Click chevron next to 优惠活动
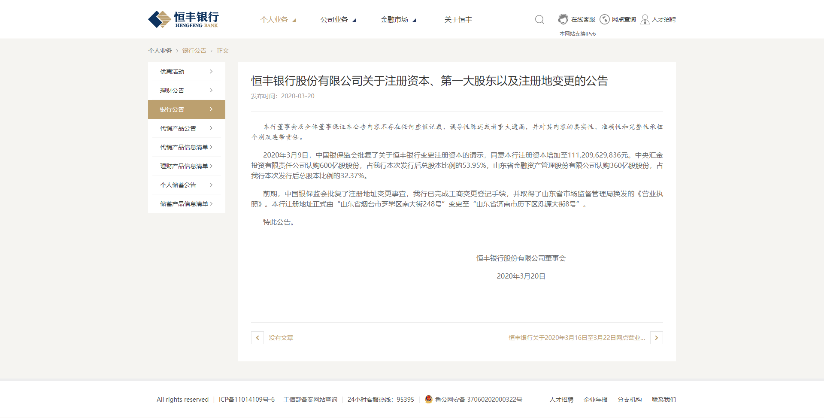Viewport: 824px width, 418px height. 211,72
